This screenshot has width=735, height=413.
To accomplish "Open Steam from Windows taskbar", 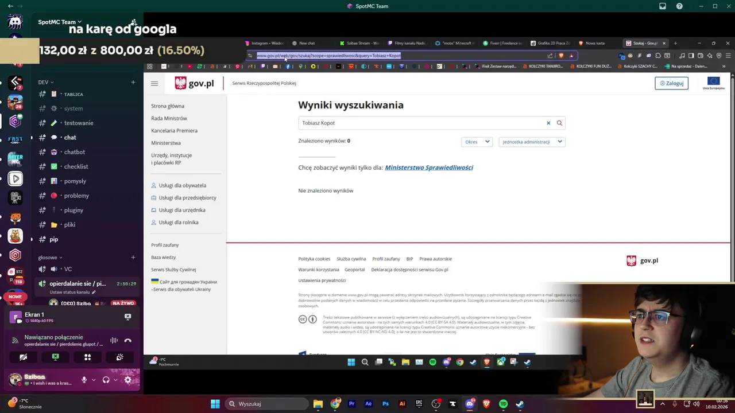I will [520, 404].
